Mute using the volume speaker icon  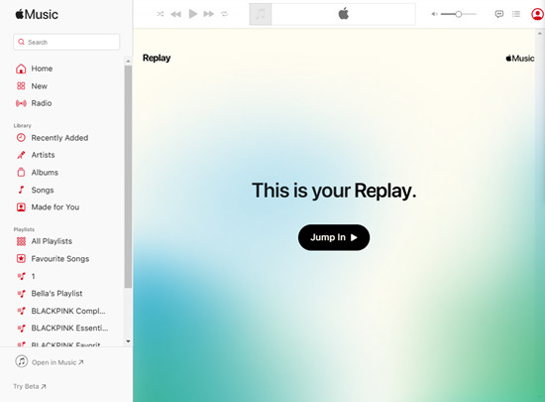click(x=434, y=14)
